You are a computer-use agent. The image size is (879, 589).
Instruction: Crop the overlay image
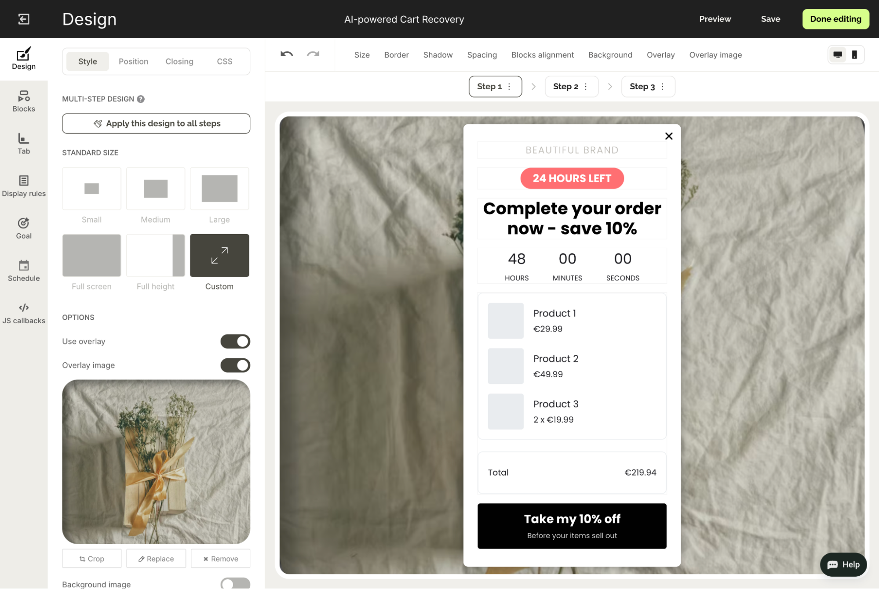coord(91,558)
